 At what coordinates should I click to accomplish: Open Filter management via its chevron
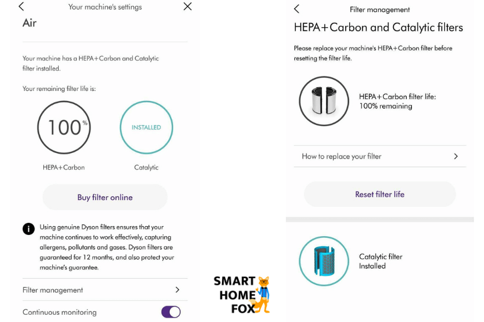click(177, 289)
